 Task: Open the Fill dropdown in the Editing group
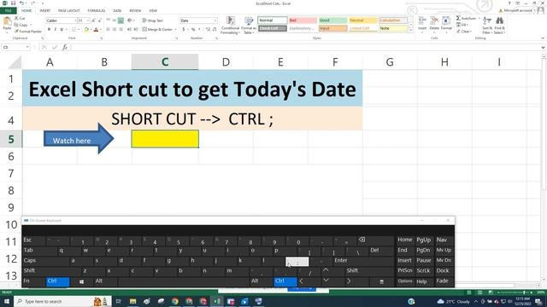[x=463, y=25]
